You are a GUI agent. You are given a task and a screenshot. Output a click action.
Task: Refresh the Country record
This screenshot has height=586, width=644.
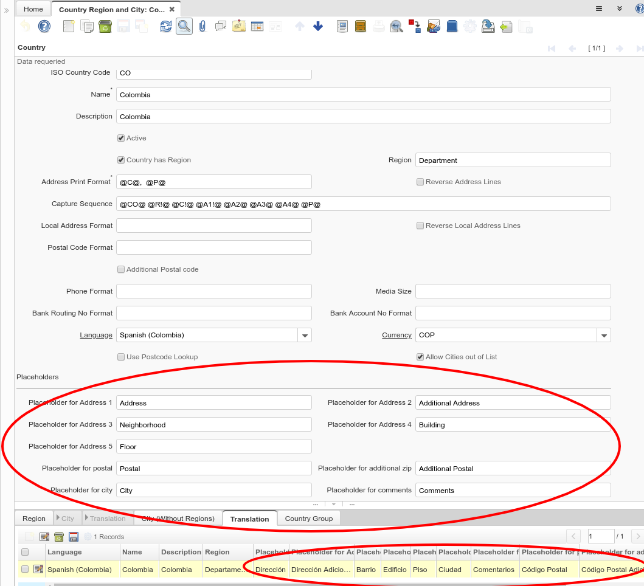coord(165,26)
